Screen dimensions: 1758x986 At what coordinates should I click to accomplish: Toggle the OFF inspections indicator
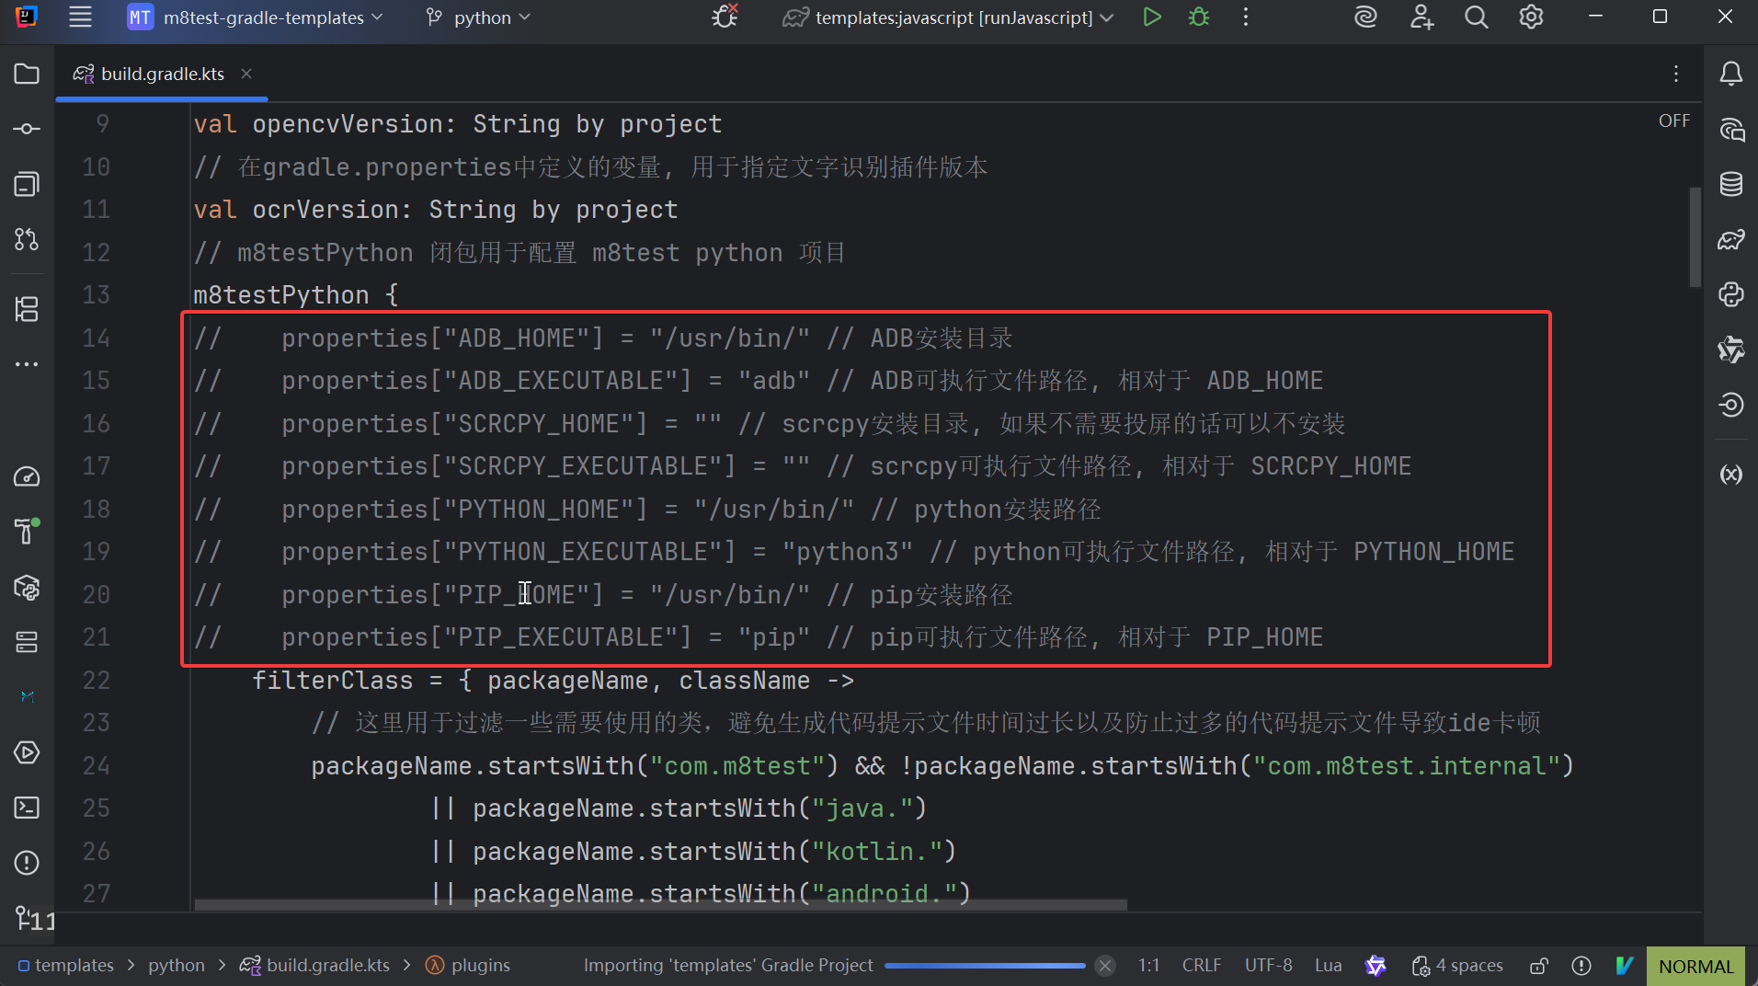(x=1673, y=121)
